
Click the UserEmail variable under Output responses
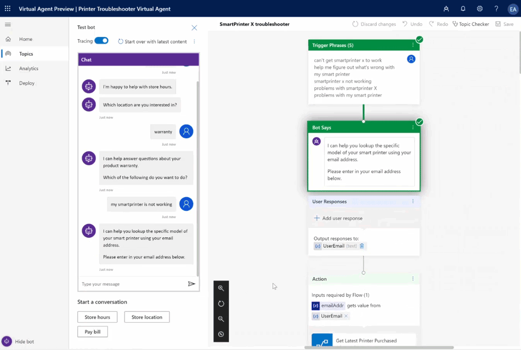[x=333, y=246]
